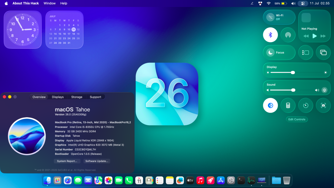This screenshot has height=188, width=334.
Task: Switch to the Overview tab
Action: [x=39, y=97]
